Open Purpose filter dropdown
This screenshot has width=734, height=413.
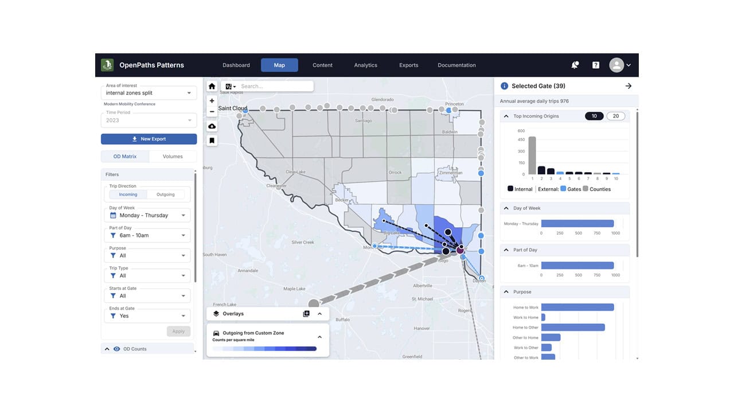coord(148,255)
